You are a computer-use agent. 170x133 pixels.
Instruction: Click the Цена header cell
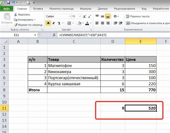point(141,59)
